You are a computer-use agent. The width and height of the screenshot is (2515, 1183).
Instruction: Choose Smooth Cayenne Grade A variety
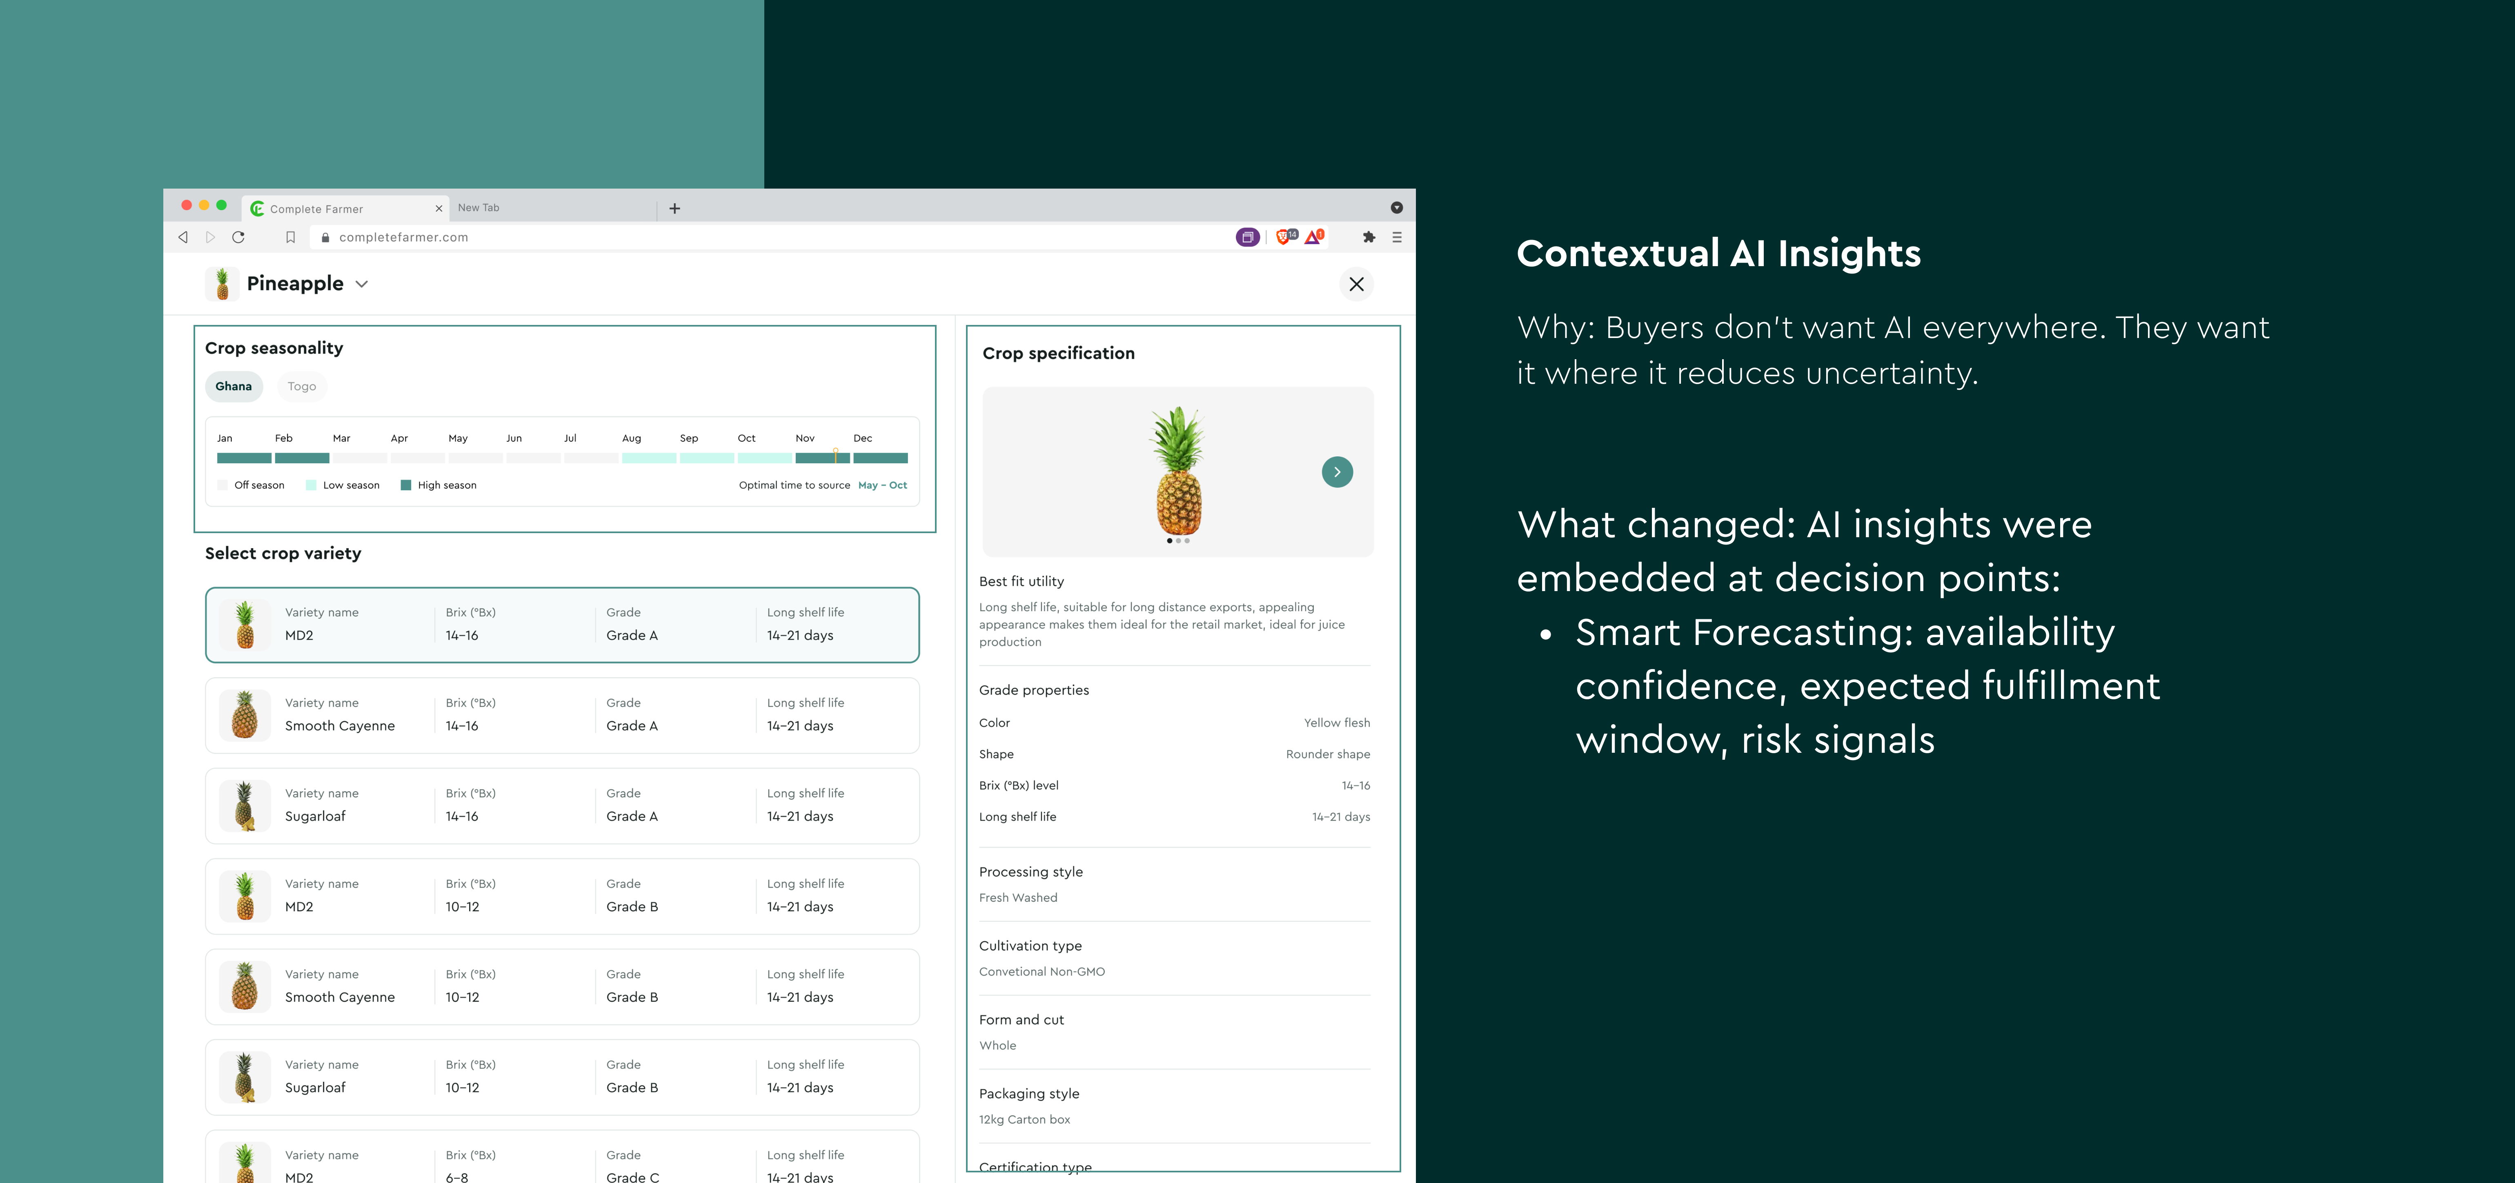pyautogui.click(x=562, y=716)
